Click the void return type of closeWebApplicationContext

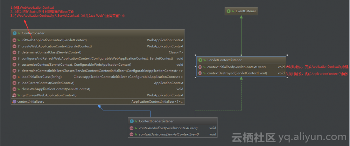coord(180,89)
